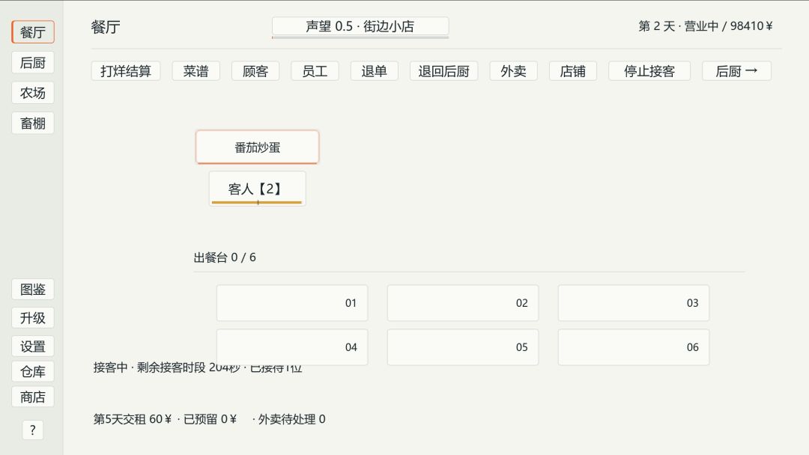
Task: Open the 外卖 takeout panel
Action: coord(513,70)
